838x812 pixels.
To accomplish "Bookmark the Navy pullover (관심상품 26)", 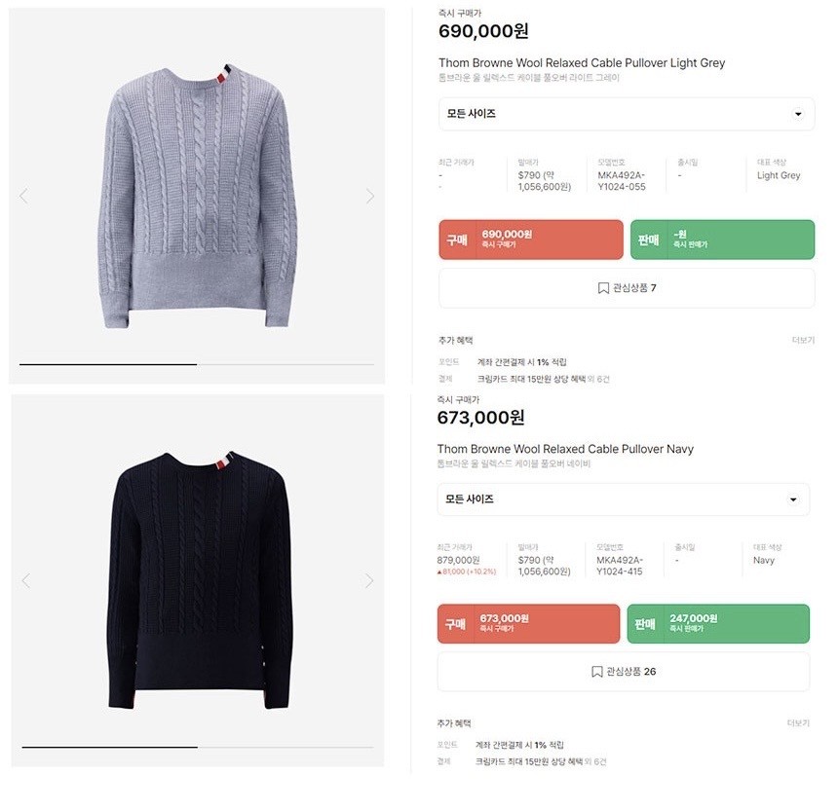I will tap(624, 672).
